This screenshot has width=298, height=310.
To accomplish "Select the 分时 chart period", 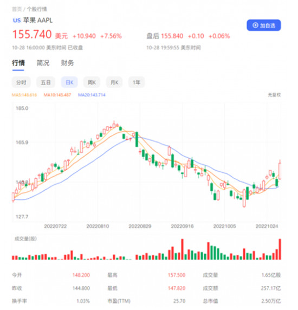I will pos(21,82).
